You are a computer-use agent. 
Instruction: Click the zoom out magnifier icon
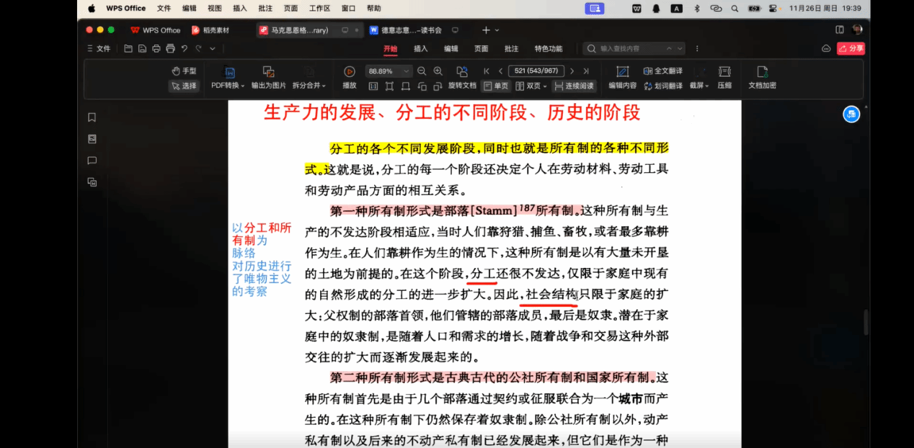point(421,71)
